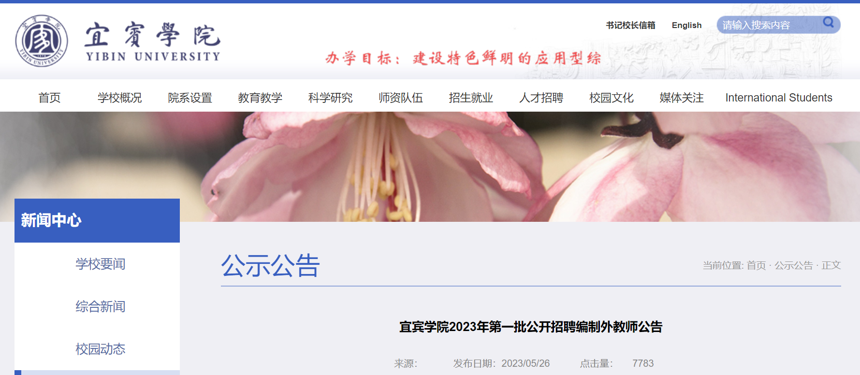Image resolution: width=860 pixels, height=375 pixels.
Task: Open the 科学研究 menu item
Action: (x=331, y=98)
